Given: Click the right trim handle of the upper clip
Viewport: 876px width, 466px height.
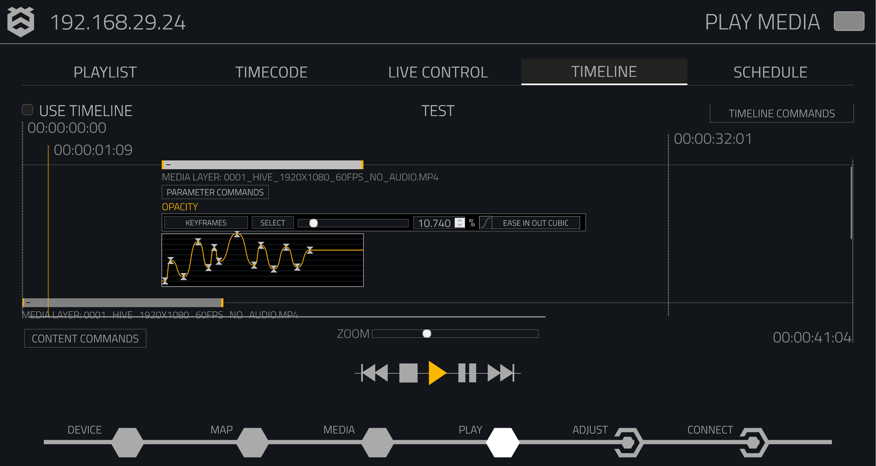Looking at the screenshot, I should (362, 165).
